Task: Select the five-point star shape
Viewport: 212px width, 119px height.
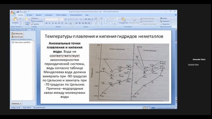Action: coord(115,24)
